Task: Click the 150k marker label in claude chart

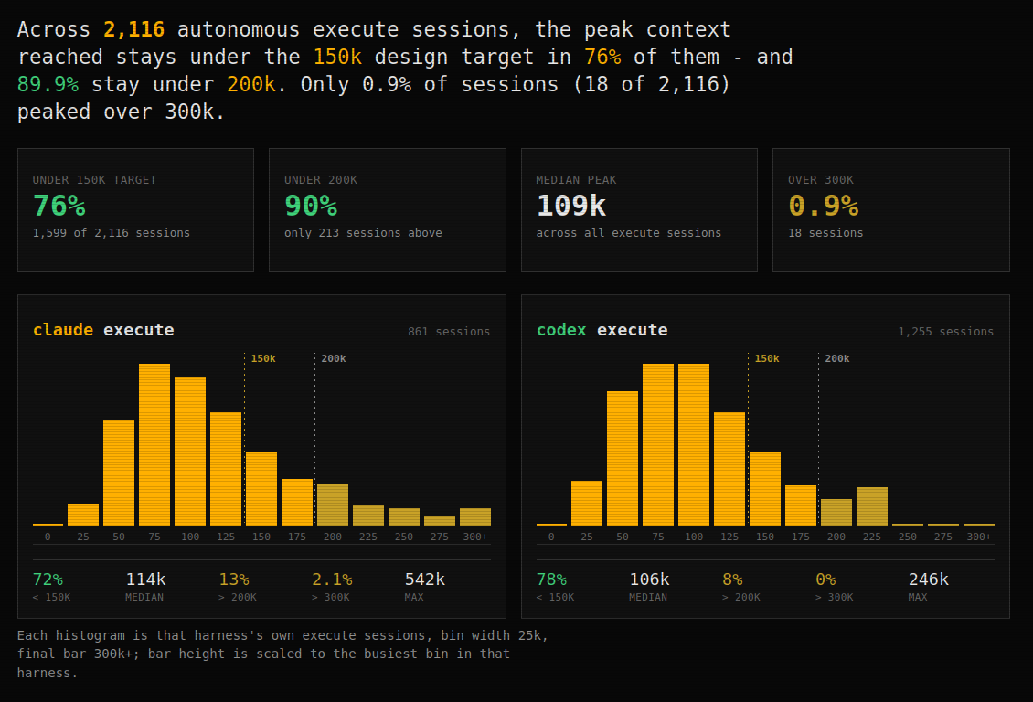Action: click(x=263, y=359)
